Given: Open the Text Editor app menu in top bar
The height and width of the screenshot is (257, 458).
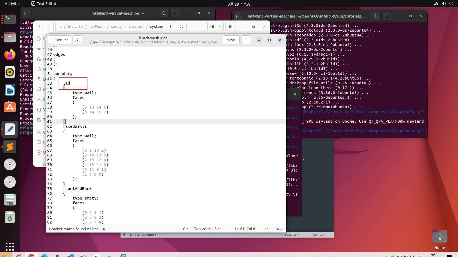Looking at the screenshot, I should pos(44,4).
